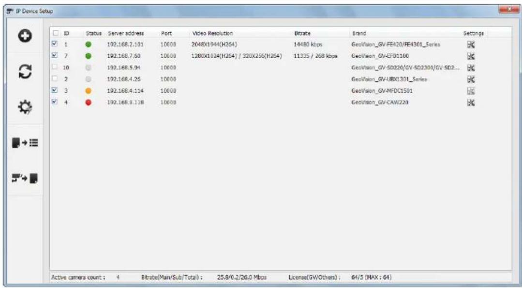Click brand GeoVision_GV-FE420/FE4301_Series

coord(396,44)
